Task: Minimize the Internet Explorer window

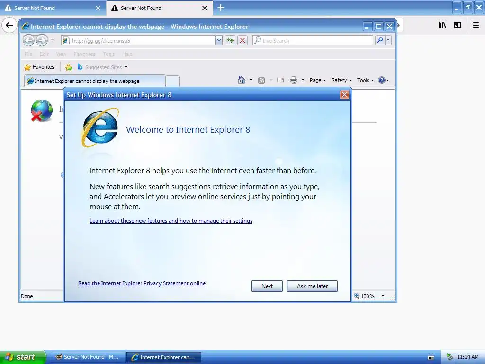Action: (367, 27)
